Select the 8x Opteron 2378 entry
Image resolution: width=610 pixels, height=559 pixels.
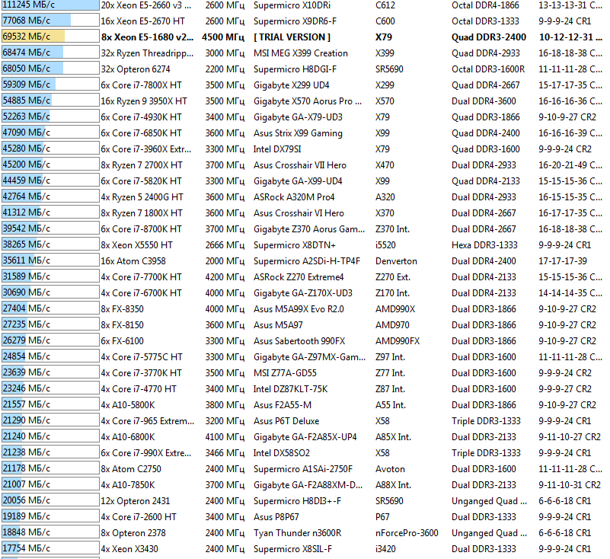133,532
